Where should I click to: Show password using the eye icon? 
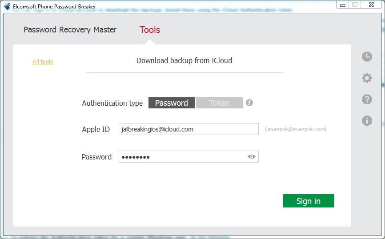coord(252,156)
